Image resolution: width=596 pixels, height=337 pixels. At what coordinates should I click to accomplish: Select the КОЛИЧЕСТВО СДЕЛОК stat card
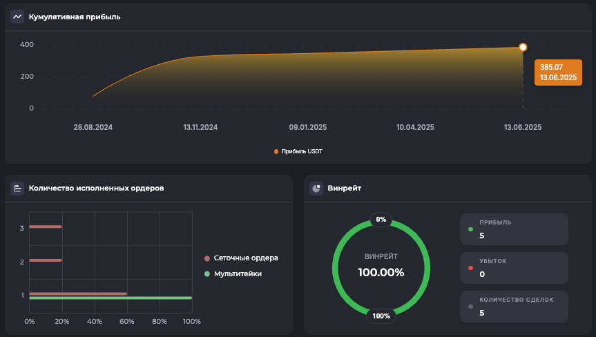pos(514,307)
